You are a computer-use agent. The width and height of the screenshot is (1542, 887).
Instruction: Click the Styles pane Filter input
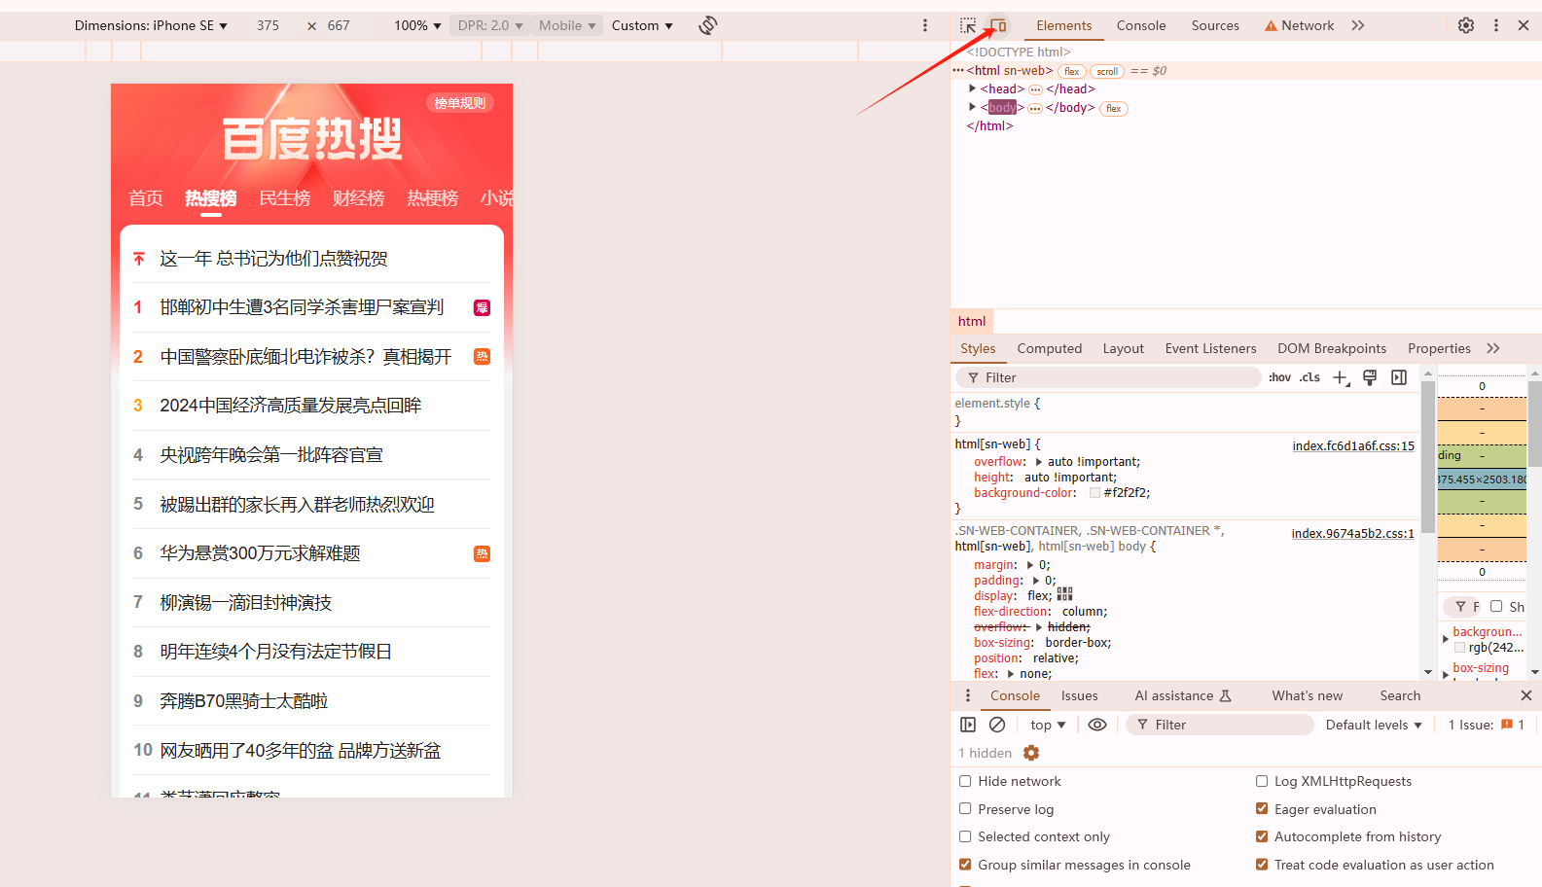tap(1108, 377)
